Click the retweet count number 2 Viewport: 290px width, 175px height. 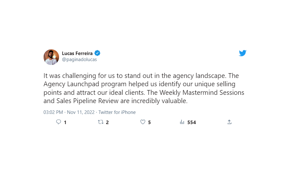[107, 122]
